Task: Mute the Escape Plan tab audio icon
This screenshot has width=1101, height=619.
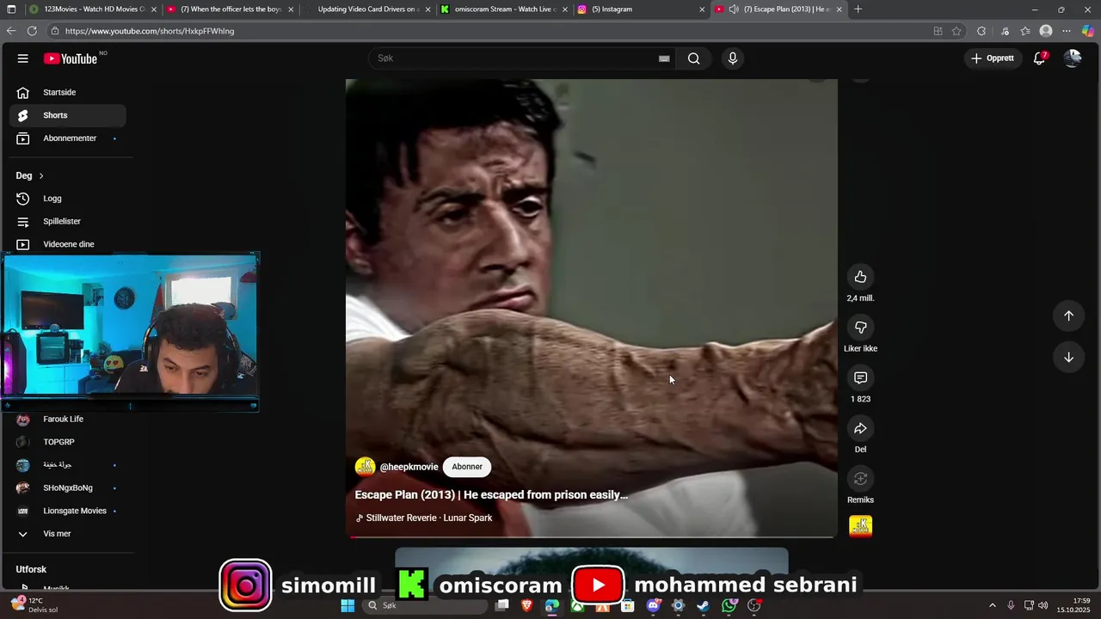Action: 734,9
